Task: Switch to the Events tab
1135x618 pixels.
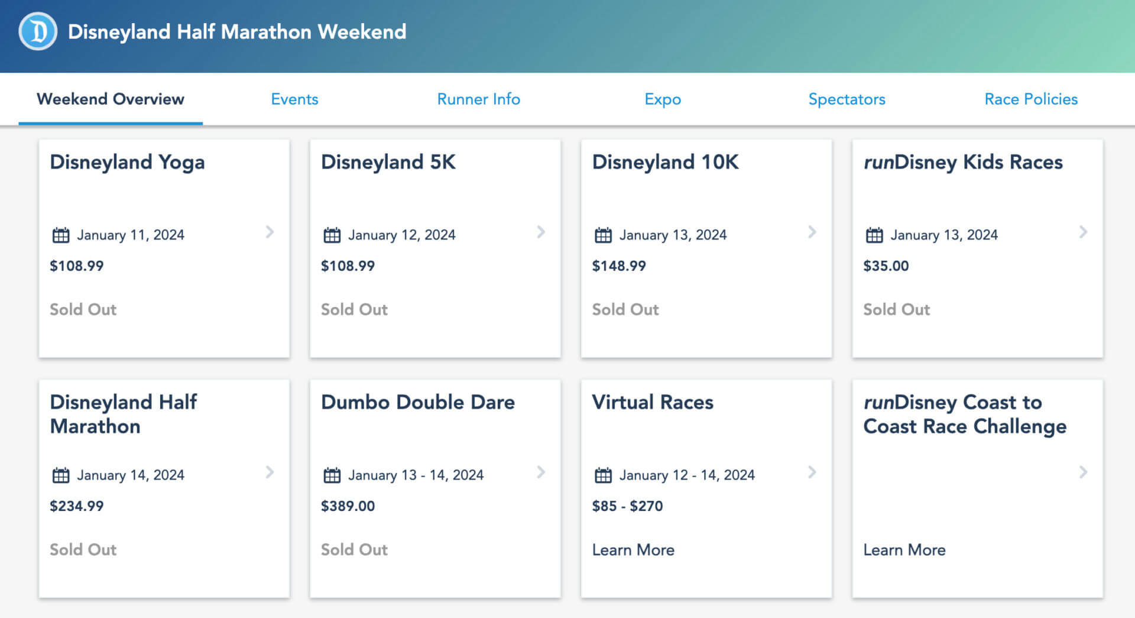Action: pyautogui.click(x=294, y=99)
